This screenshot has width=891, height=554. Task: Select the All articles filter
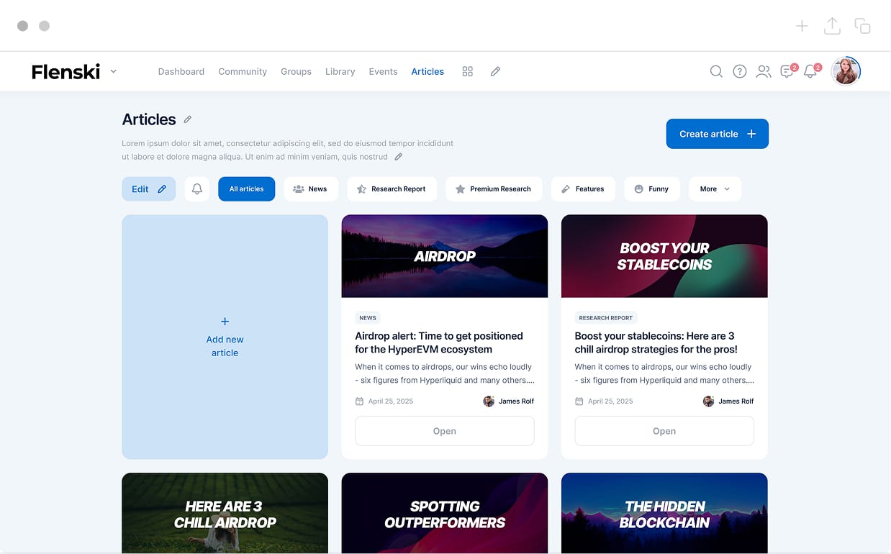[x=246, y=189]
